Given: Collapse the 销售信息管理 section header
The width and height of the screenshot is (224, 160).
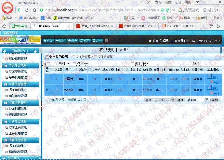Looking at the screenshot, I should click(21, 103).
